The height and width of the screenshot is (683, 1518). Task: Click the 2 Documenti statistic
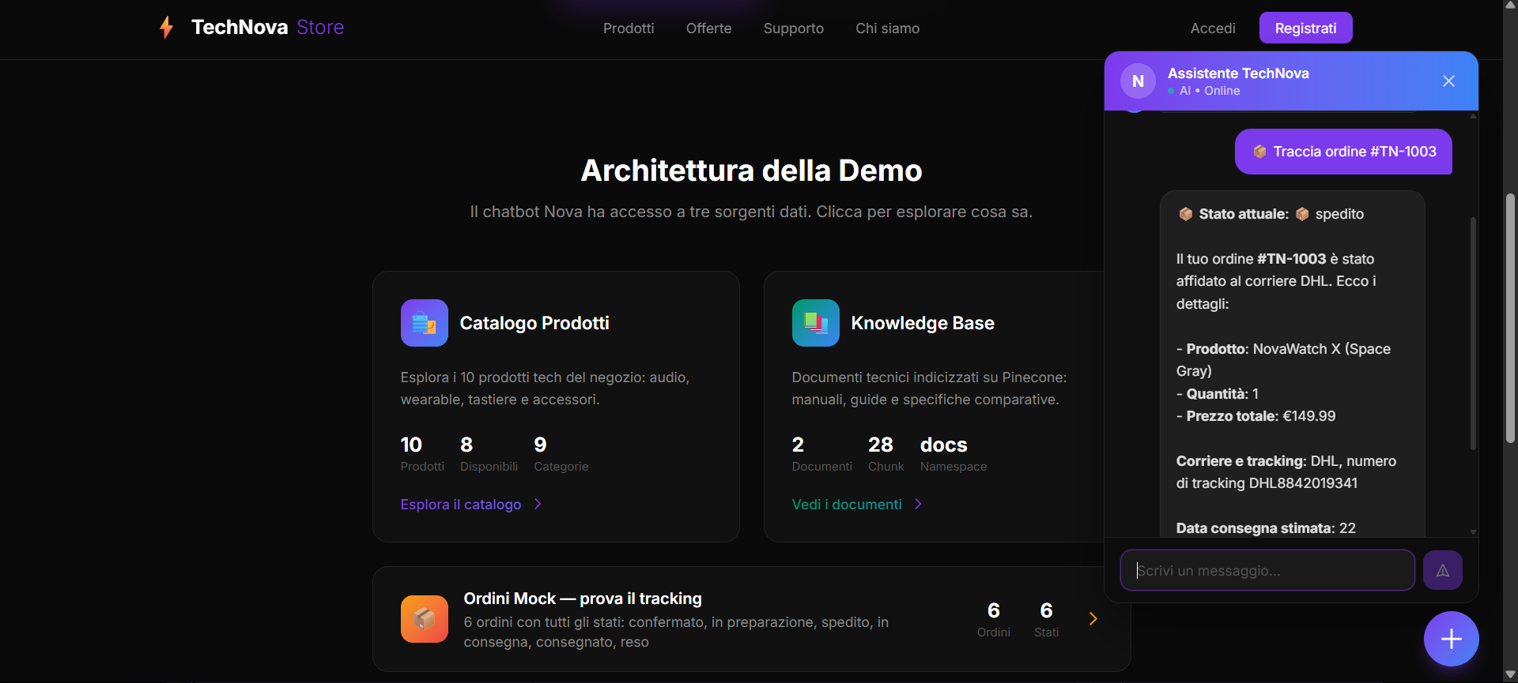click(x=821, y=453)
